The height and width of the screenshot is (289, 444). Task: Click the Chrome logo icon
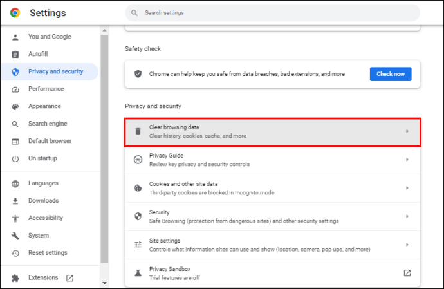tap(15, 13)
